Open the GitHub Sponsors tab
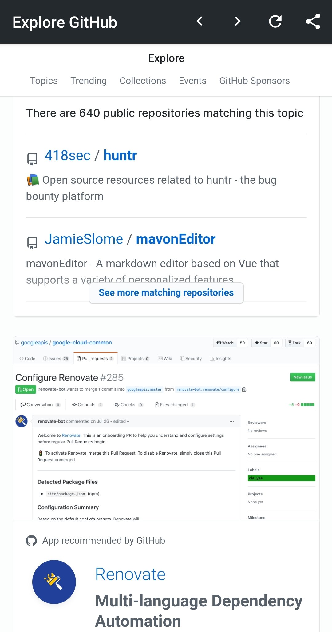Image resolution: width=332 pixels, height=632 pixels. pyautogui.click(x=255, y=81)
